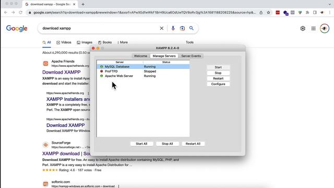
Task: Open options menu beside apachefriends.org sub-result URL
Action: point(88,93)
